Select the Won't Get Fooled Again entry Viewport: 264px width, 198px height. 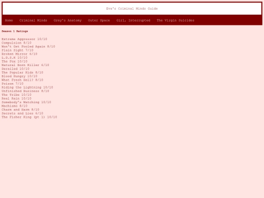click(28, 46)
